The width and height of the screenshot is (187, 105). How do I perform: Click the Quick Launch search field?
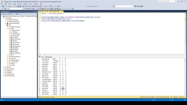coord(167,1)
